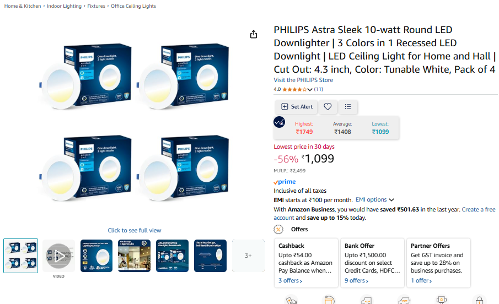Select the first four-pack product thumbnail
Screen dimensions: 499x304
coord(21,256)
